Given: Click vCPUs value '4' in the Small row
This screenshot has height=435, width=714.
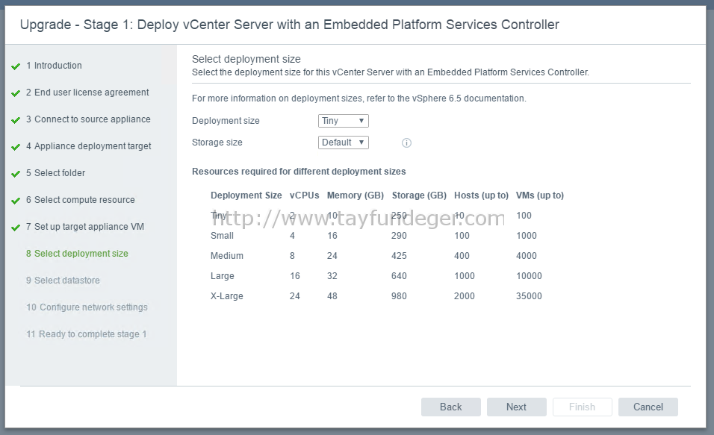Looking at the screenshot, I should (292, 236).
